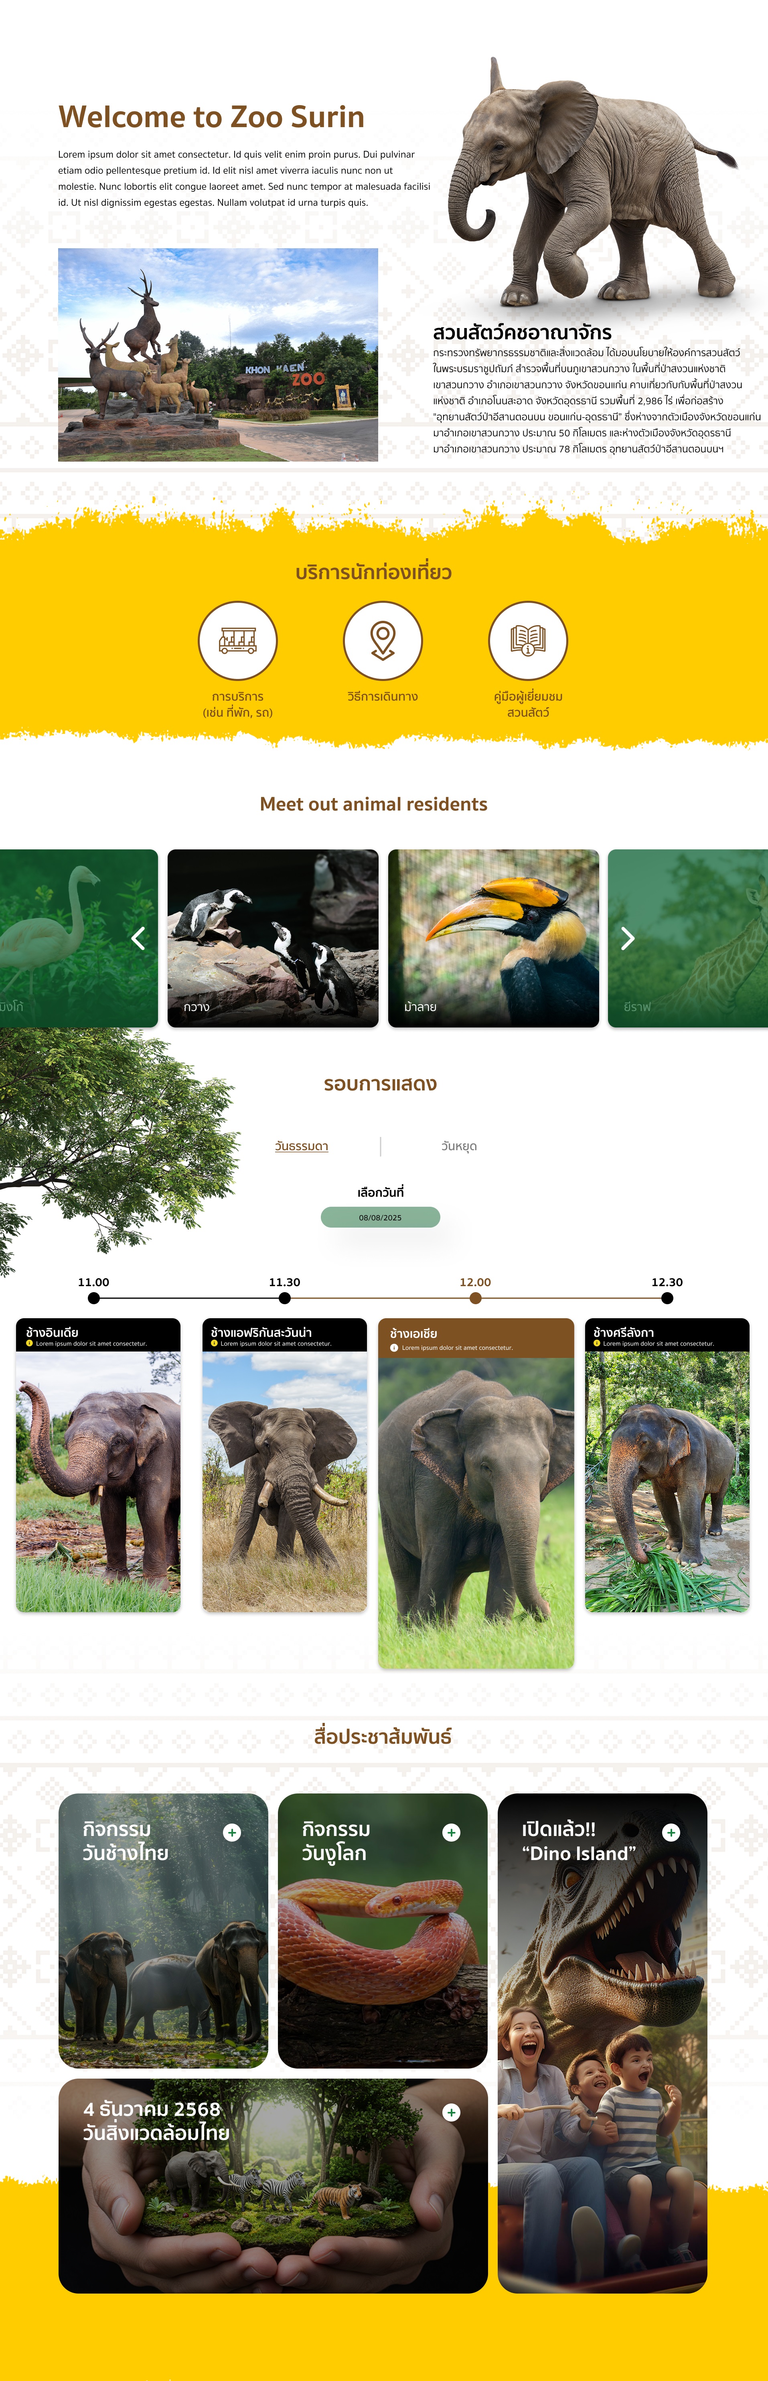Click info icon on the Asian elephant card
Screen dimensions: 768x2381
point(394,1348)
